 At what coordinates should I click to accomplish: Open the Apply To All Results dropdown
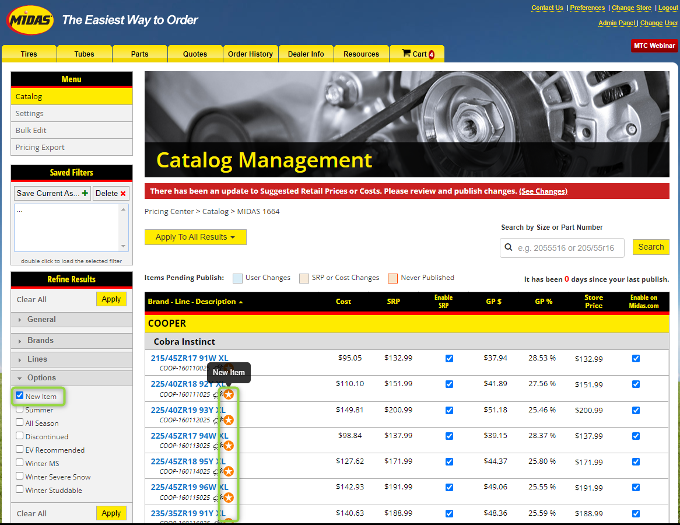click(x=195, y=237)
